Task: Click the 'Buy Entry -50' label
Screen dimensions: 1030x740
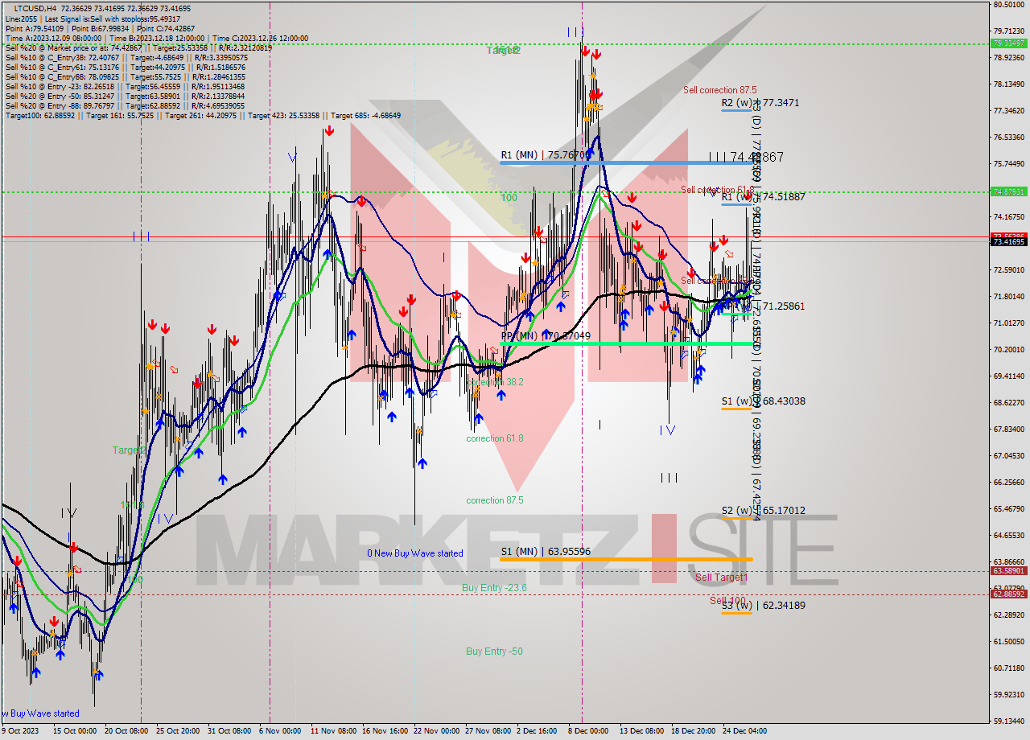Action: tap(494, 652)
